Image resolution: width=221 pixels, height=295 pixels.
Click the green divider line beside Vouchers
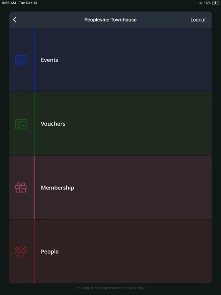[34, 124]
